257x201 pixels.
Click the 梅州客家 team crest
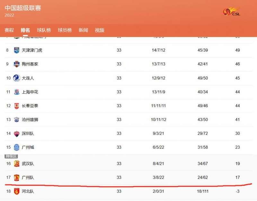17,64
